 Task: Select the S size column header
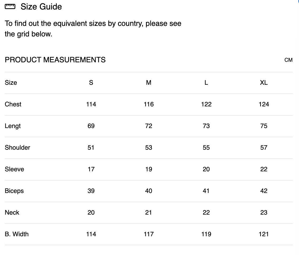(91, 83)
